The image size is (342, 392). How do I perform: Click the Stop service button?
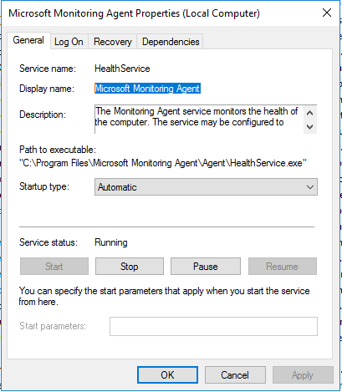tap(130, 267)
